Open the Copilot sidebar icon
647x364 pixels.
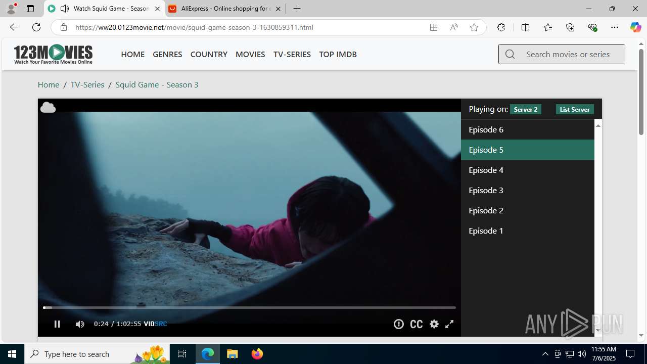[x=635, y=27]
